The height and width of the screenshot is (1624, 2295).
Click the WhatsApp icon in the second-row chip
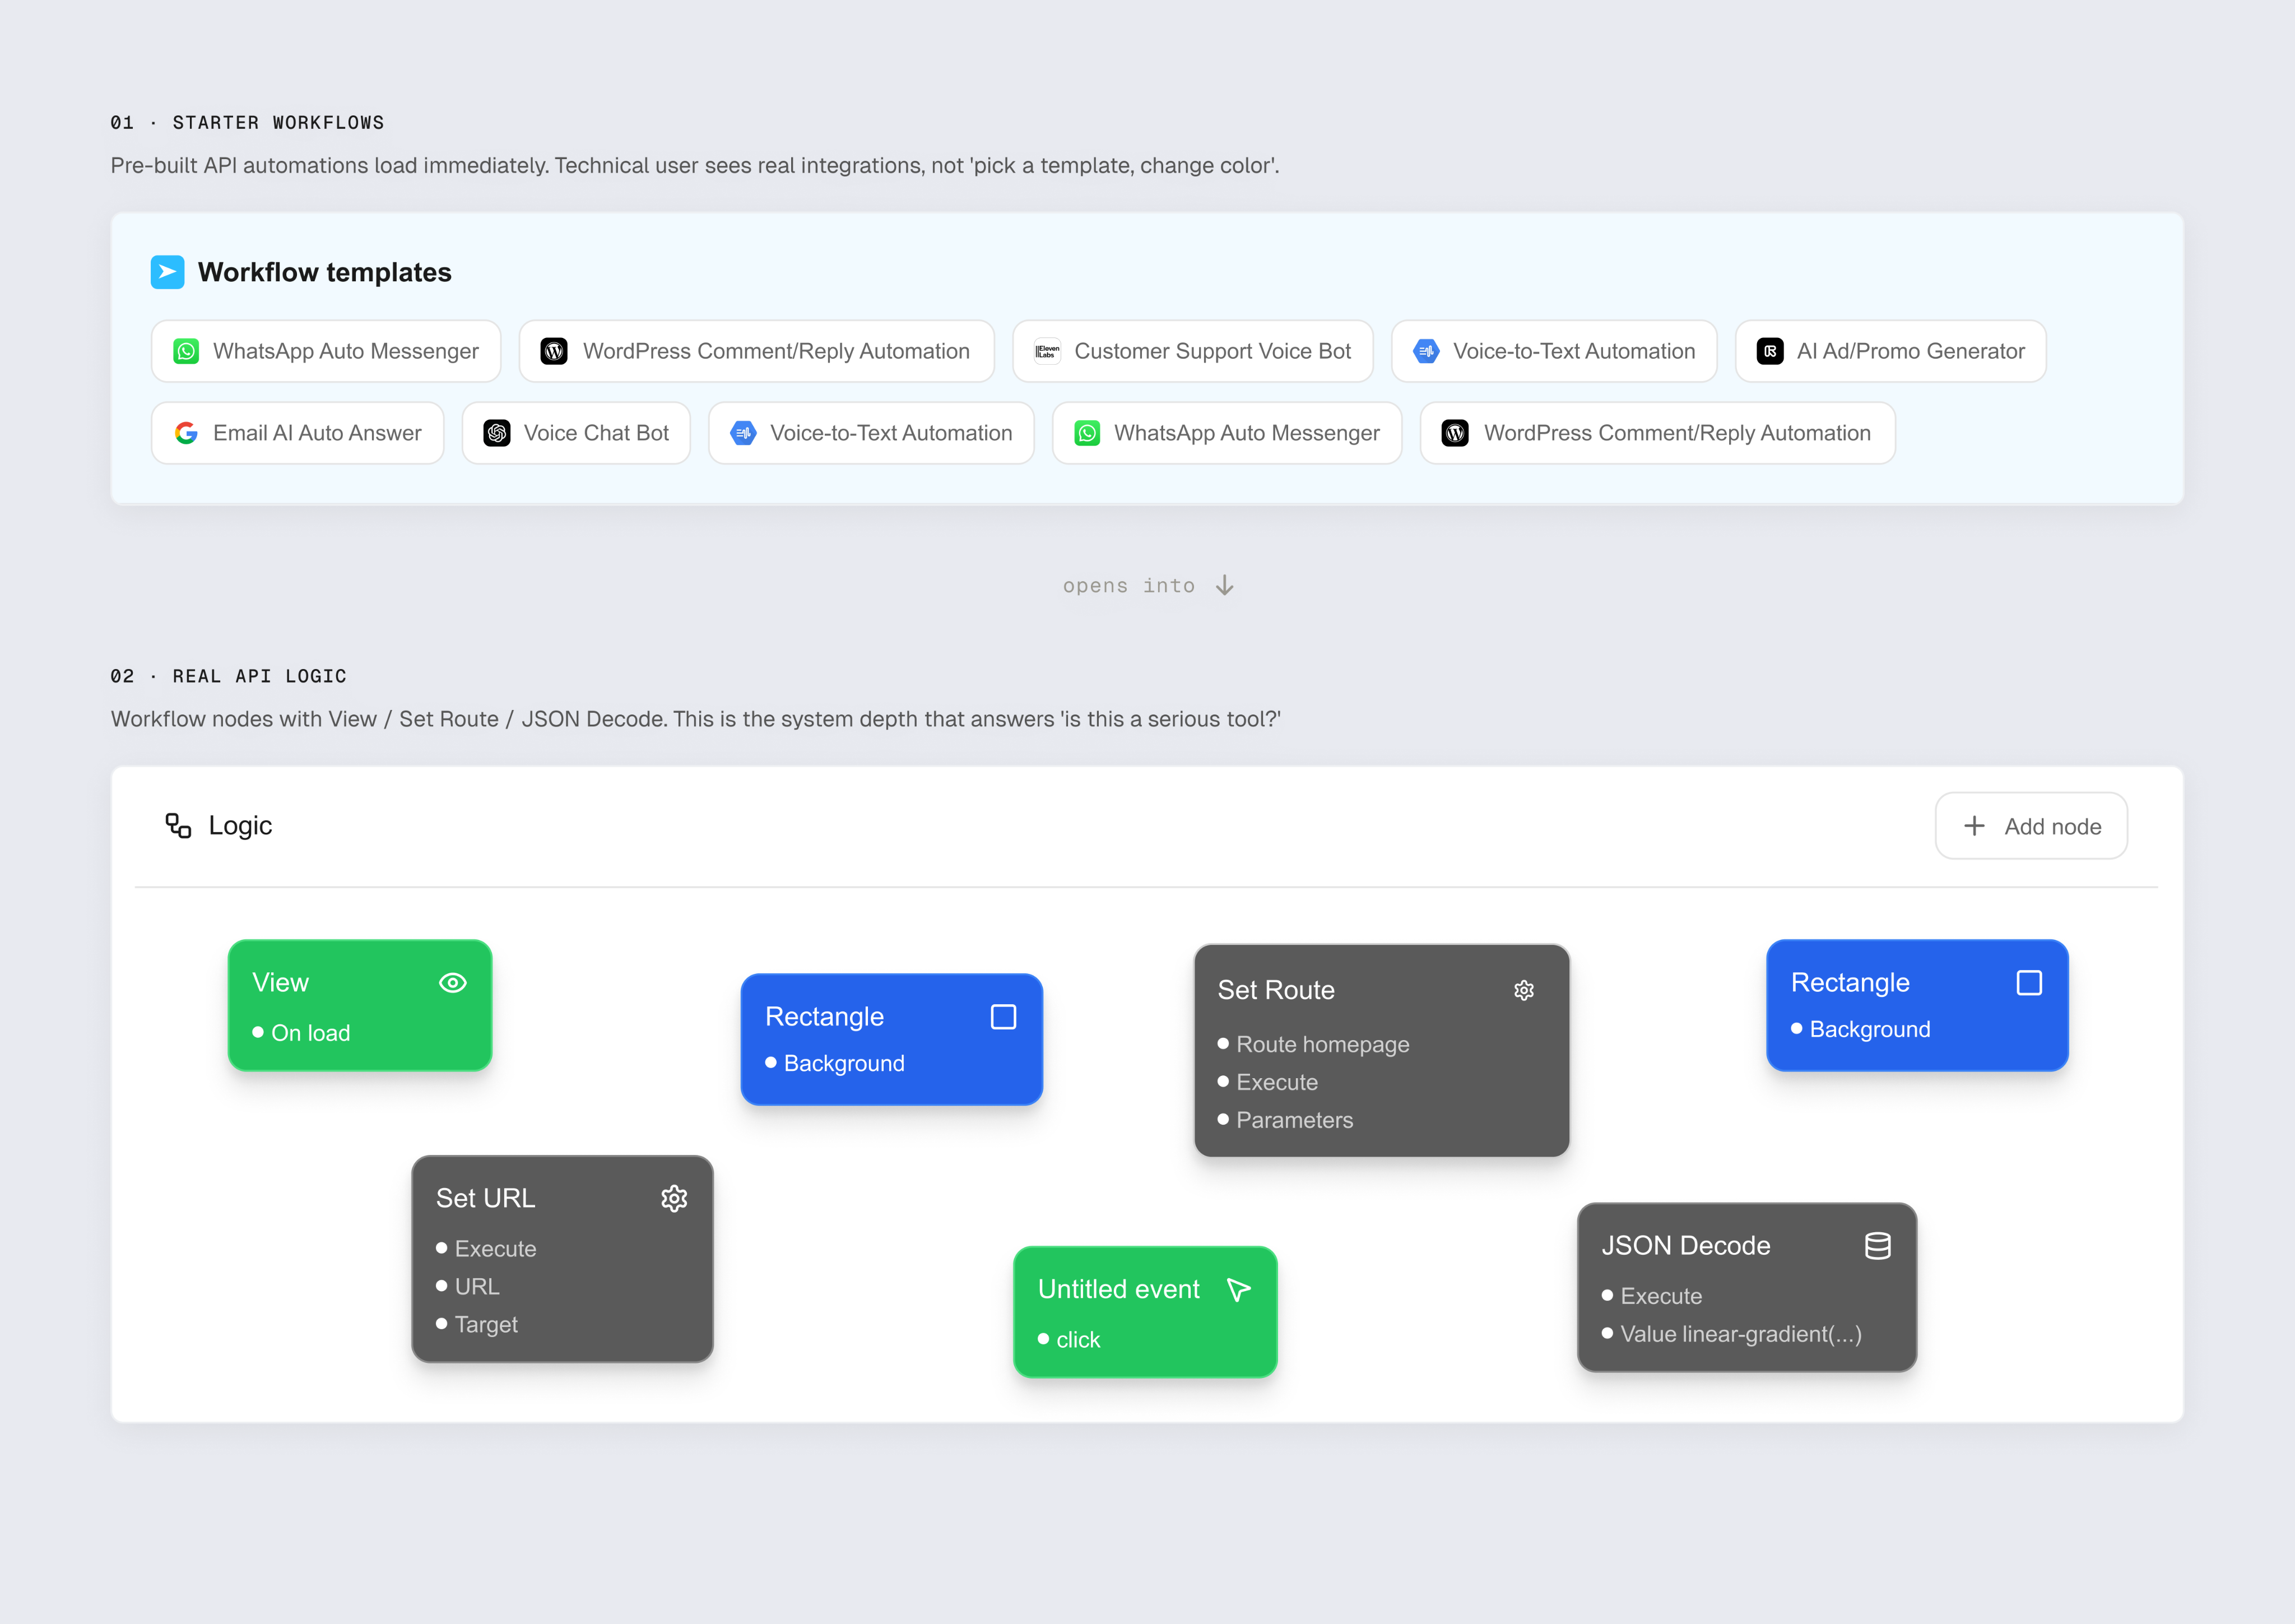point(1088,433)
